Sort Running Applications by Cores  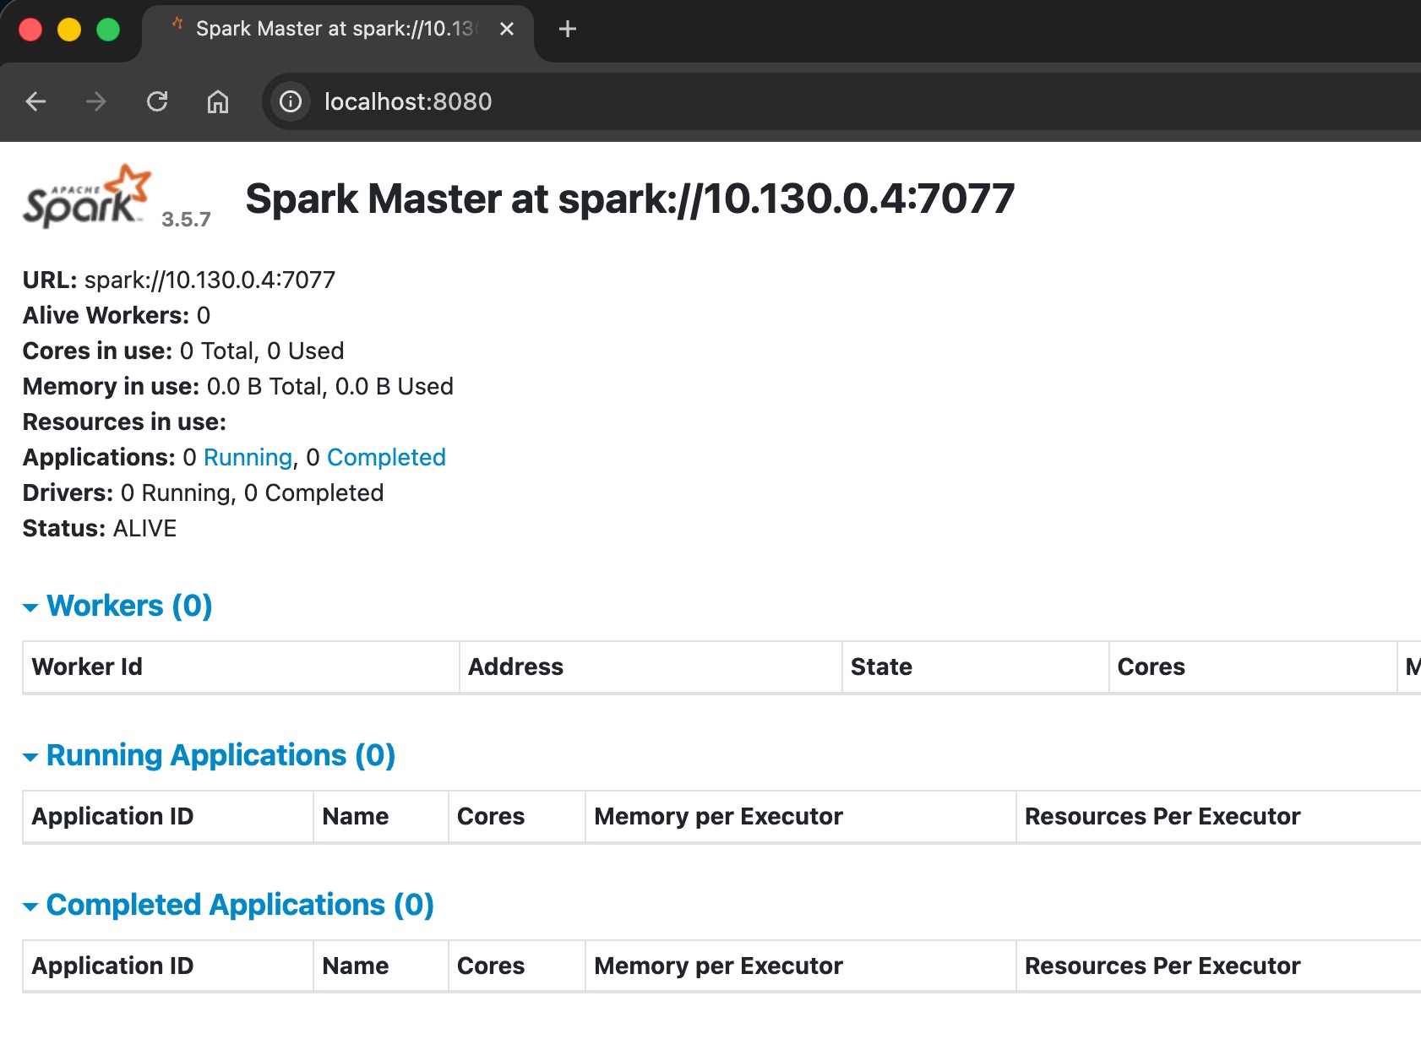coord(517,817)
